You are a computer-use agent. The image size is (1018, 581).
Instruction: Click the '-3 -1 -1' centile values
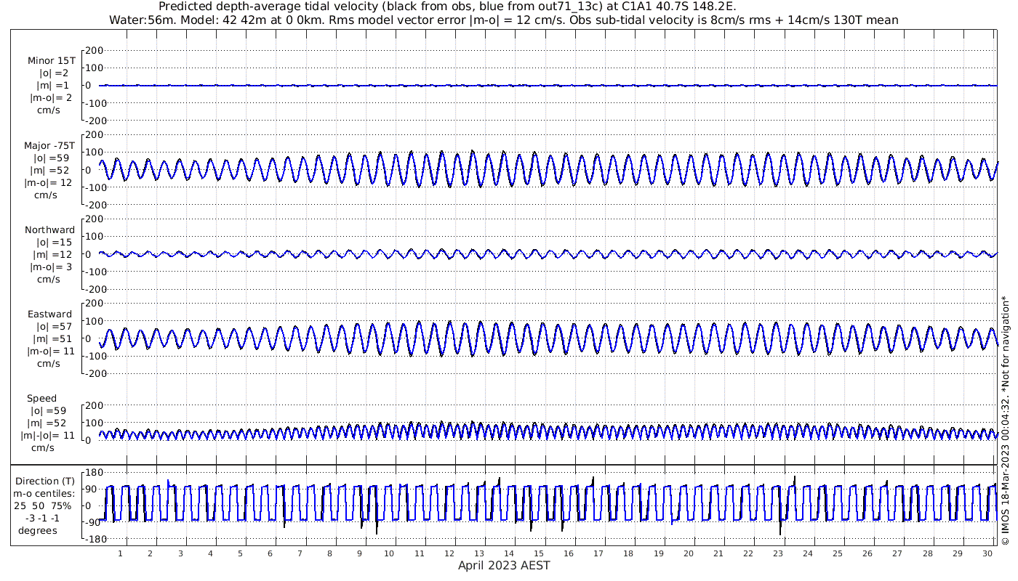41,518
